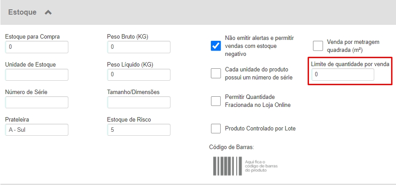Click the Unidade de Estoque input
This screenshot has height=185, width=396.
click(x=36, y=75)
